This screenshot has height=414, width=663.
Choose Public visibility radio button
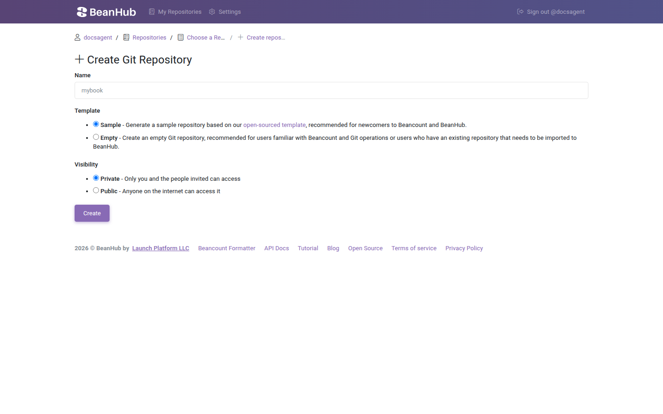pyautogui.click(x=96, y=190)
